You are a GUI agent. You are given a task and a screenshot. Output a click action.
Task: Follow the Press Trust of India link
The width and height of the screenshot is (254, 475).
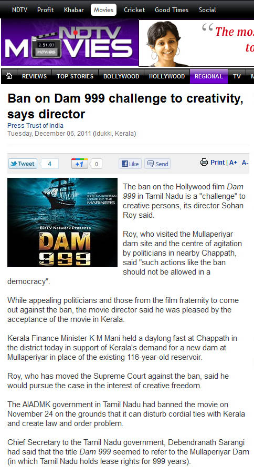point(35,125)
